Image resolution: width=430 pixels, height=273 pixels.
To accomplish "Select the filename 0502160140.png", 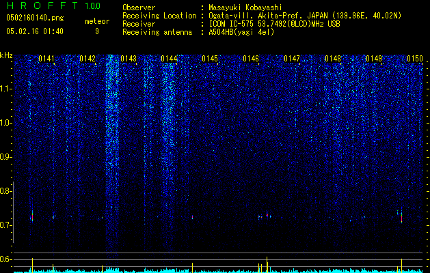I will click(35, 18).
